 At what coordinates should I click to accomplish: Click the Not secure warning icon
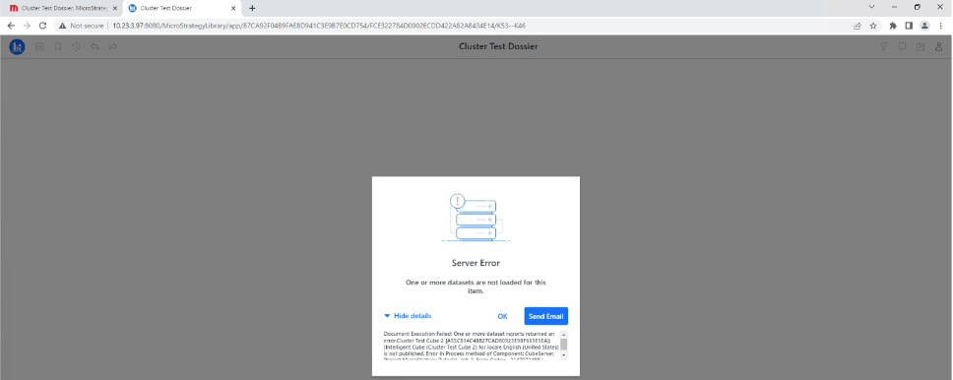point(62,26)
